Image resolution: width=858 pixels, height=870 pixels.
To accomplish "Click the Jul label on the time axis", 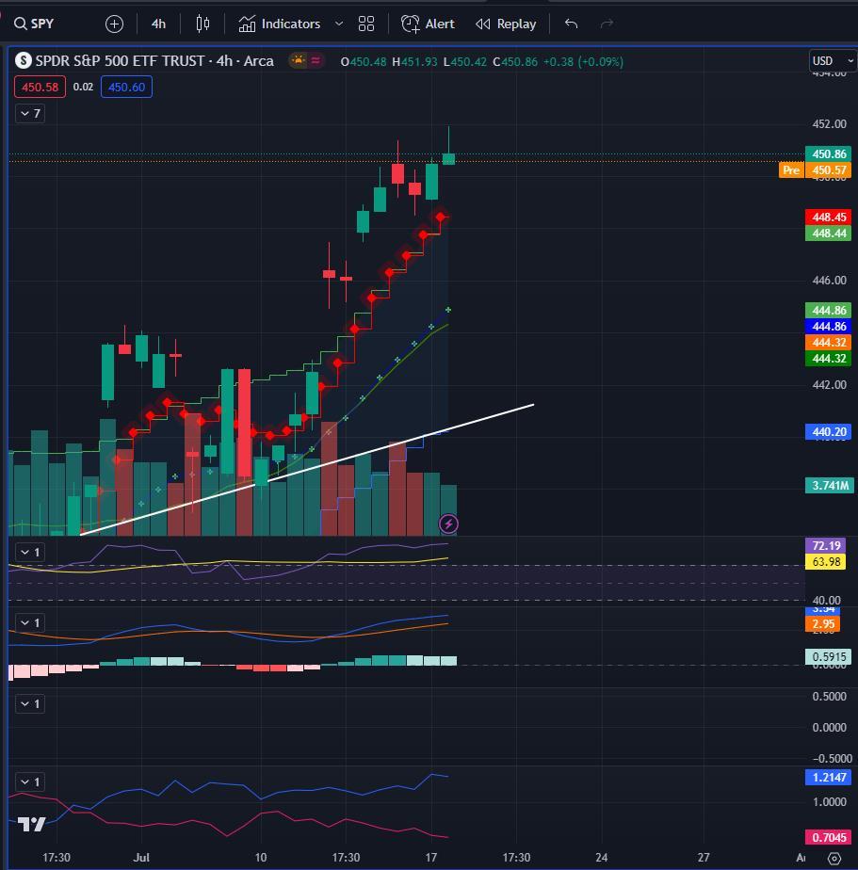I will click(x=141, y=857).
